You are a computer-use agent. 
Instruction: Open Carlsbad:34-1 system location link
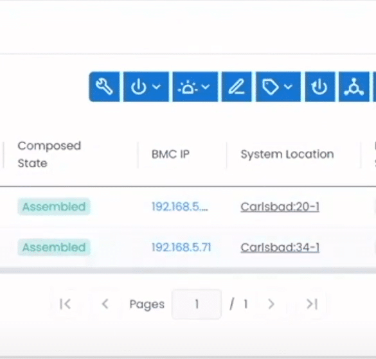point(280,247)
